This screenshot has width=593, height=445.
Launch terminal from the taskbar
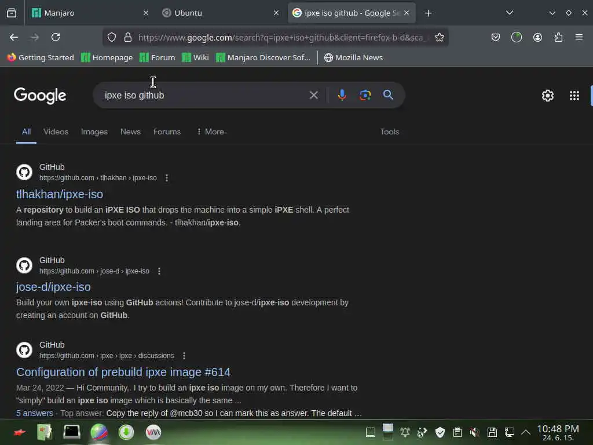[x=71, y=432]
